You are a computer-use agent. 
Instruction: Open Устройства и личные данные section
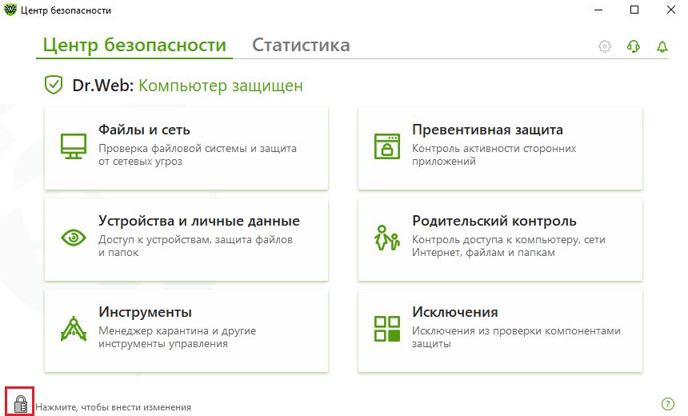186,239
